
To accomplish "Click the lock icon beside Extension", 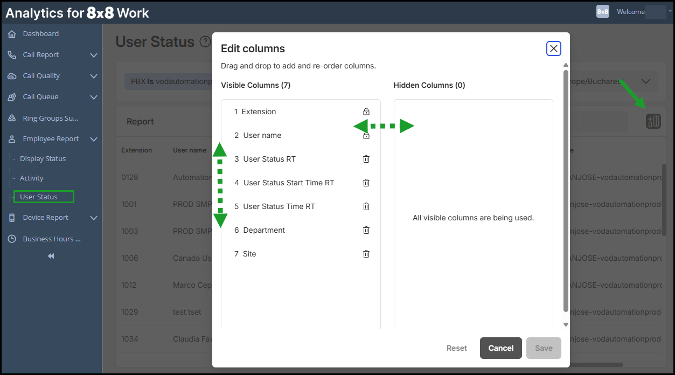I will point(366,112).
